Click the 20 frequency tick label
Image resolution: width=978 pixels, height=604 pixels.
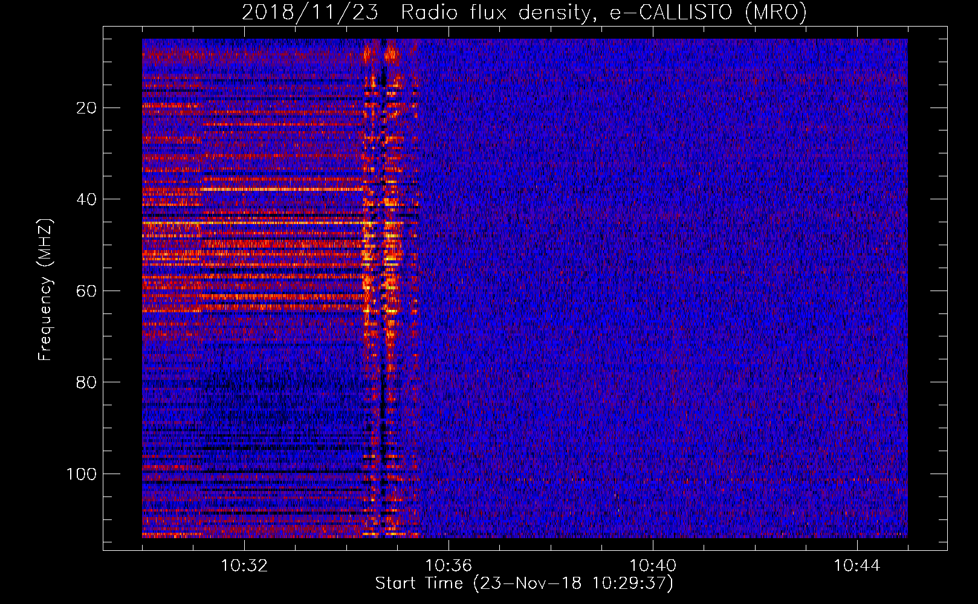pyautogui.click(x=87, y=108)
